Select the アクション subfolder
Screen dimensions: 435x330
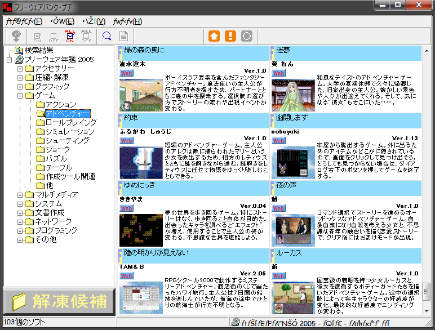click(61, 105)
